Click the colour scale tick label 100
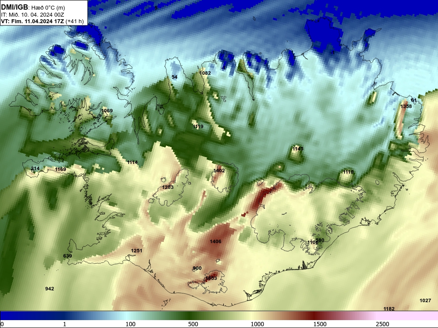The image size is (438, 328). pyautogui.click(x=131, y=324)
